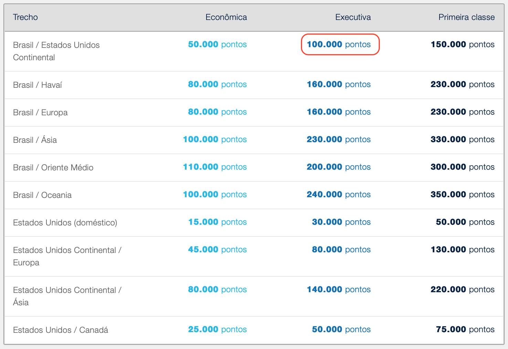Image resolution: width=508 pixels, height=349 pixels.
Task: Select 50.000 pontos for Brasil / Estados Unidos Continental
Action: pos(217,44)
